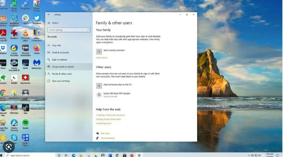Open the NCH software desktop icon
Screen dimensions: 283x157
14,109
